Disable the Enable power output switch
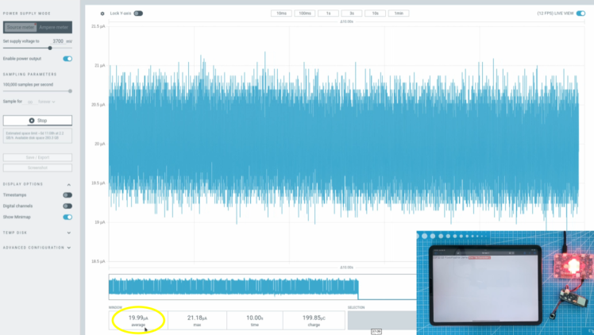The height and width of the screenshot is (335, 594). pyautogui.click(x=67, y=59)
